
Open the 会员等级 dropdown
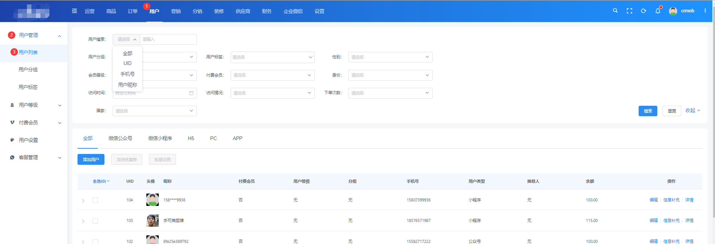coord(155,75)
